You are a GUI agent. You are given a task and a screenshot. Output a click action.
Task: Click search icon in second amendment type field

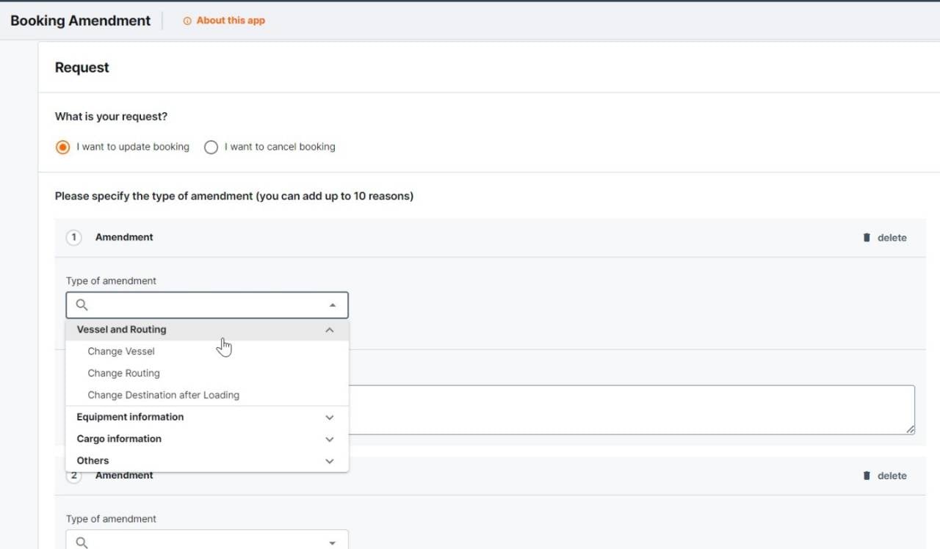82,542
